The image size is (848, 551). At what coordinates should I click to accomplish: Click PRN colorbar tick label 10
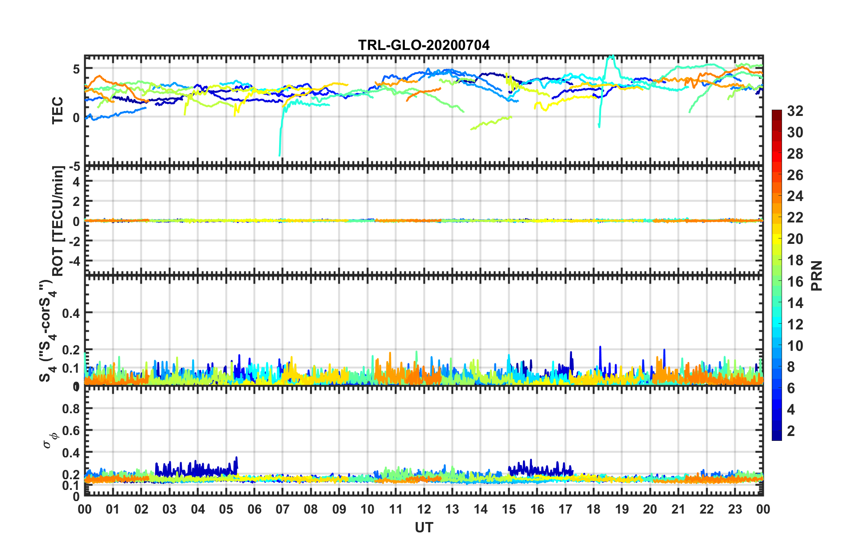[x=795, y=346]
